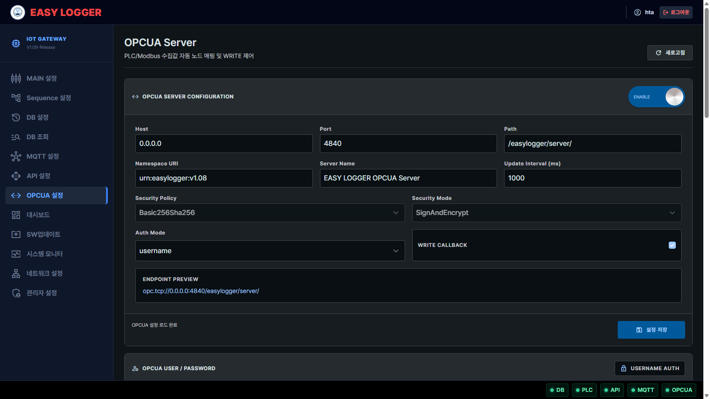
Task: Click the PLC status indicator badge
Action: coord(584,390)
